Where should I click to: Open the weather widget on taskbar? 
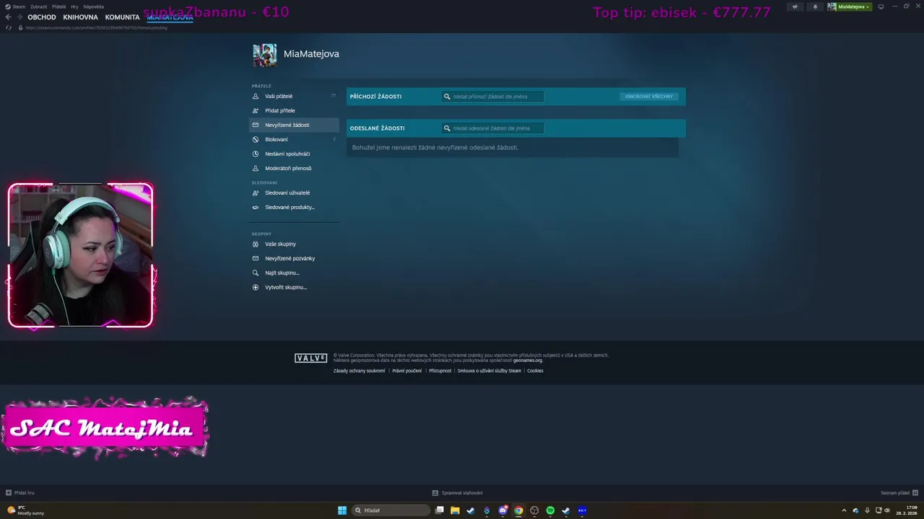[25, 510]
